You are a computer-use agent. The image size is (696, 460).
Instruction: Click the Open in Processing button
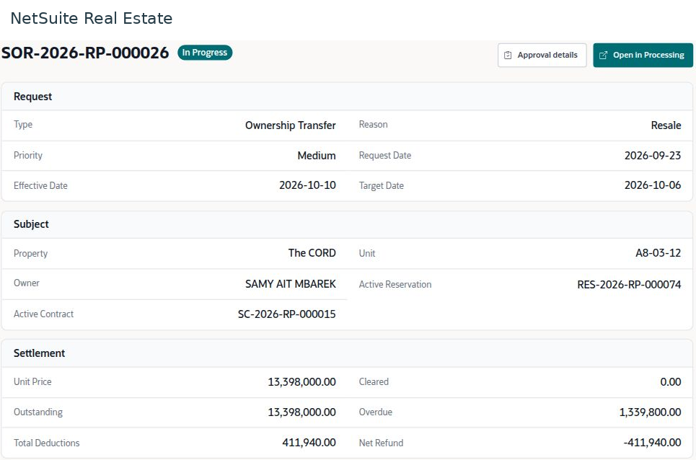point(643,55)
